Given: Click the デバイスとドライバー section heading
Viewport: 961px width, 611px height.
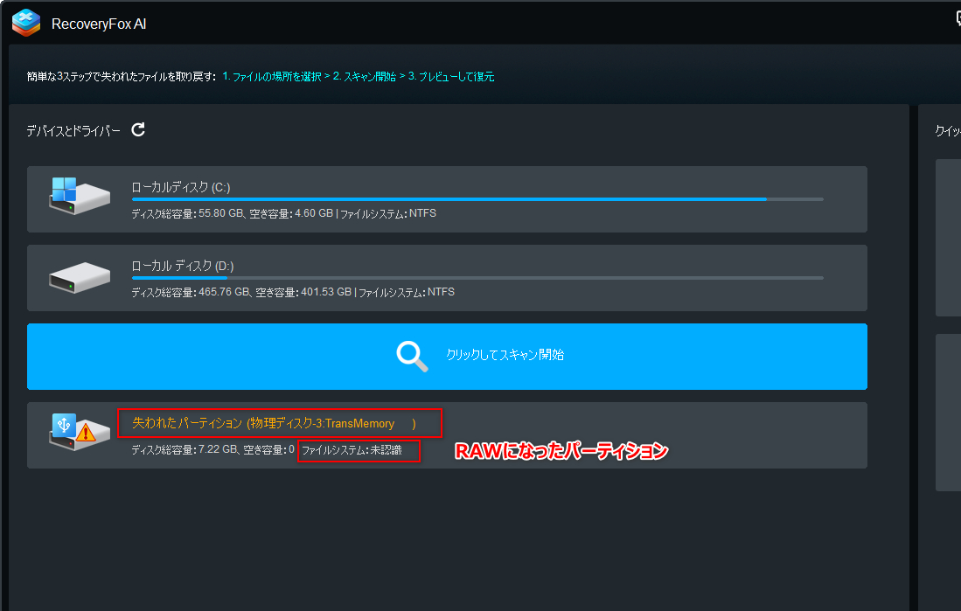Looking at the screenshot, I should [73, 130].
